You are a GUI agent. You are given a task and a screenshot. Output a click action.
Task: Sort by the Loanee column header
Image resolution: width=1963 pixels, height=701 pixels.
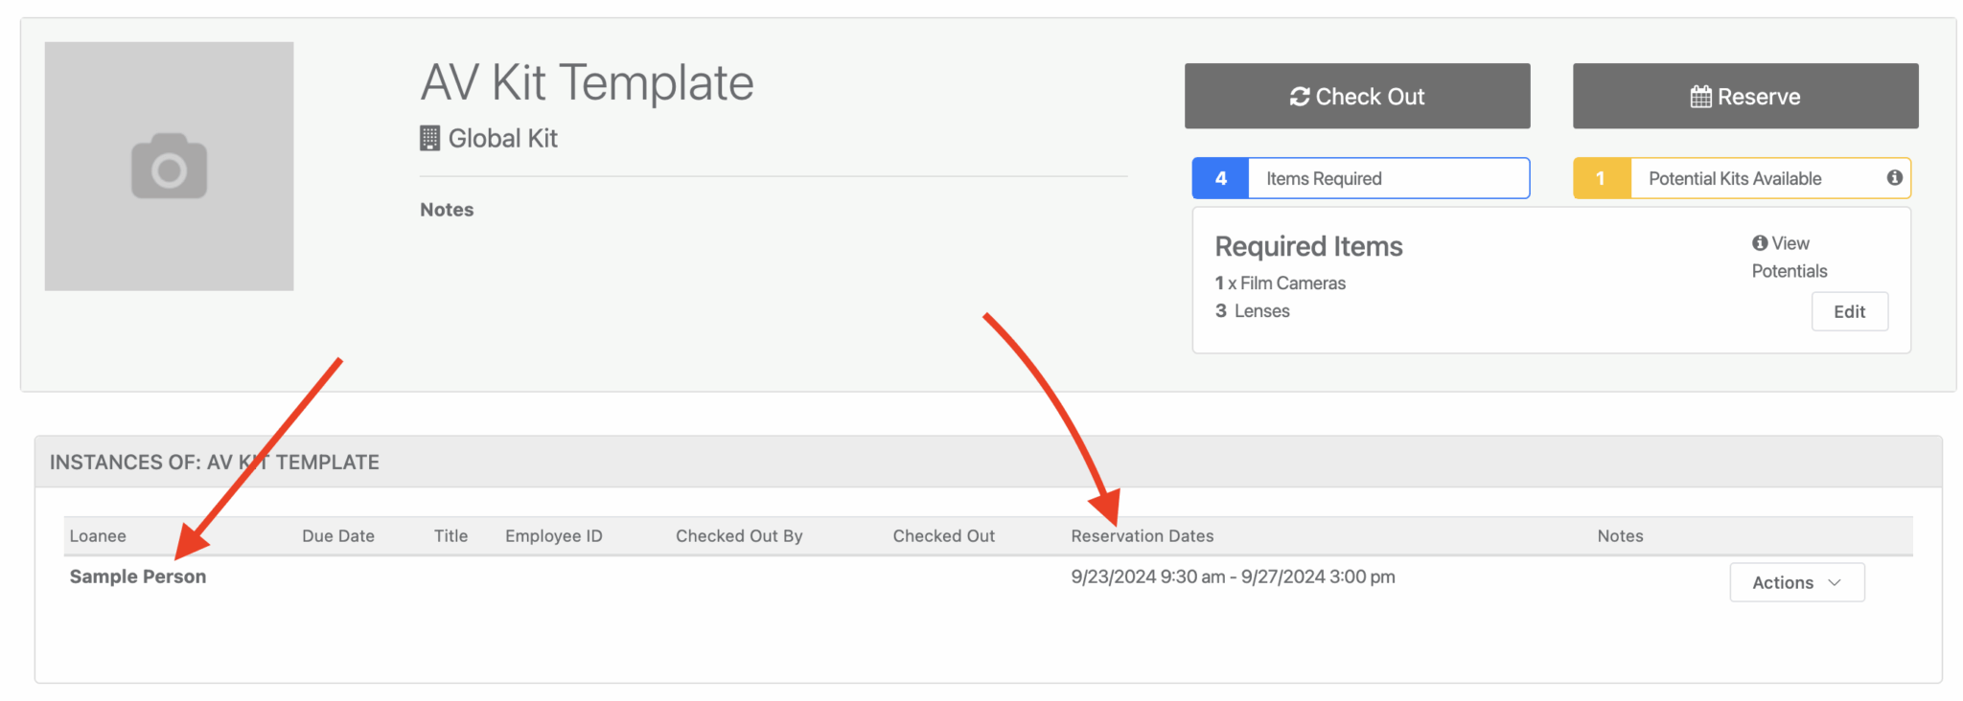coord(98,536)
